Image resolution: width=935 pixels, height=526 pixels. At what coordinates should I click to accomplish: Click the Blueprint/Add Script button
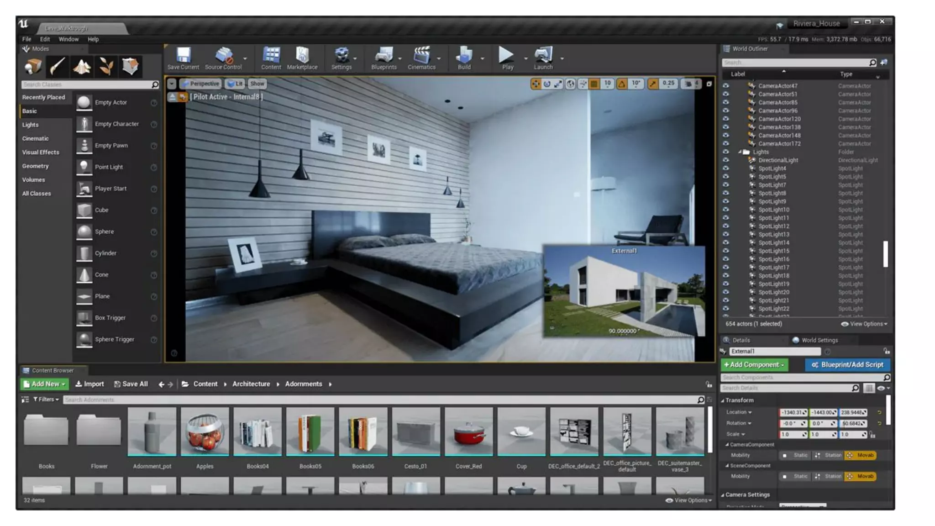(847, 365)
